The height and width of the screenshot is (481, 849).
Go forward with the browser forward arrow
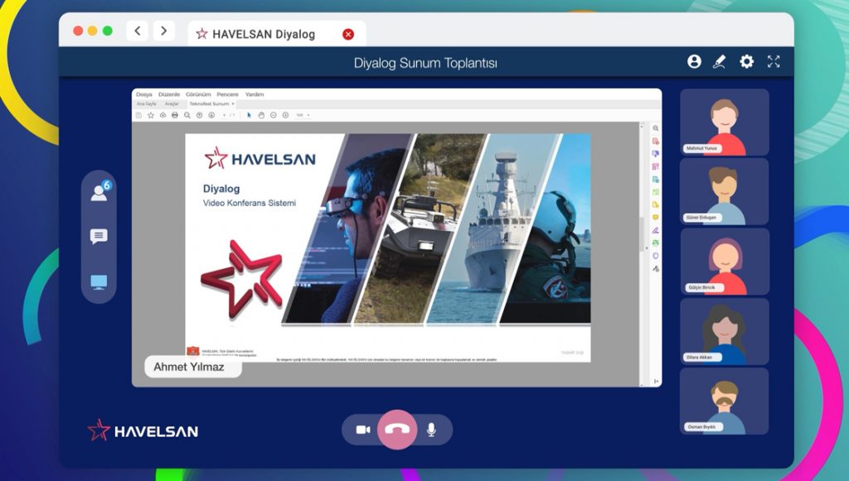163,31
